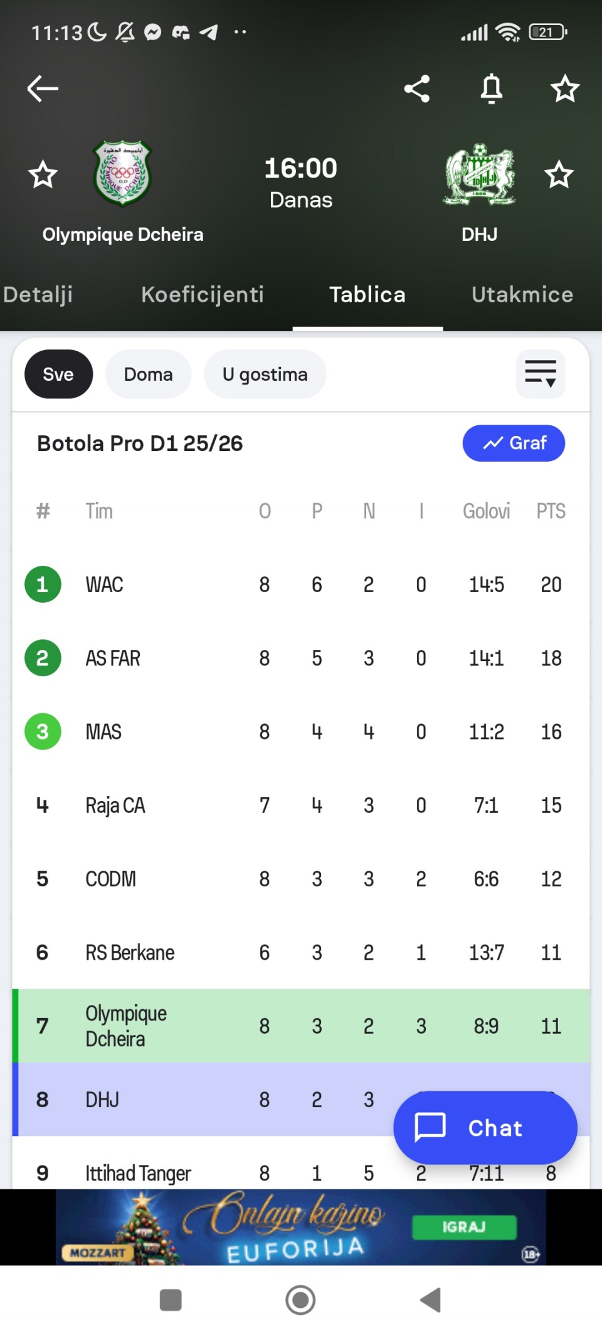Switch to the Detalji tab

pos(38,295)
